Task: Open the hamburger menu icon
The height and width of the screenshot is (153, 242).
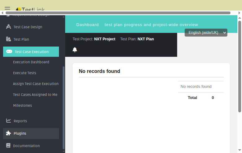Action: 7,8
